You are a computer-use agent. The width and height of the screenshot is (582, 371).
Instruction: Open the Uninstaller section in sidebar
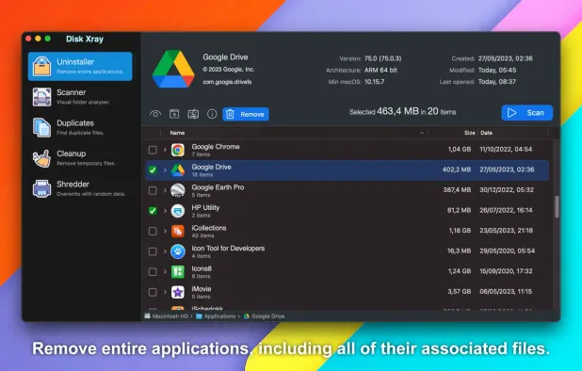(x=80, y=66)
